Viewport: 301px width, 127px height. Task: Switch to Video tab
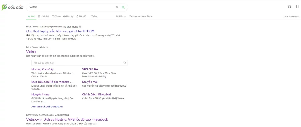coord(56,16)
